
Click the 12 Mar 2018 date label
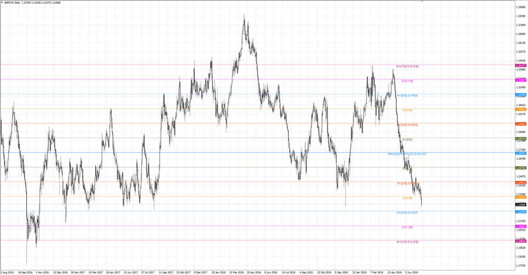click(x=236, y=273)
